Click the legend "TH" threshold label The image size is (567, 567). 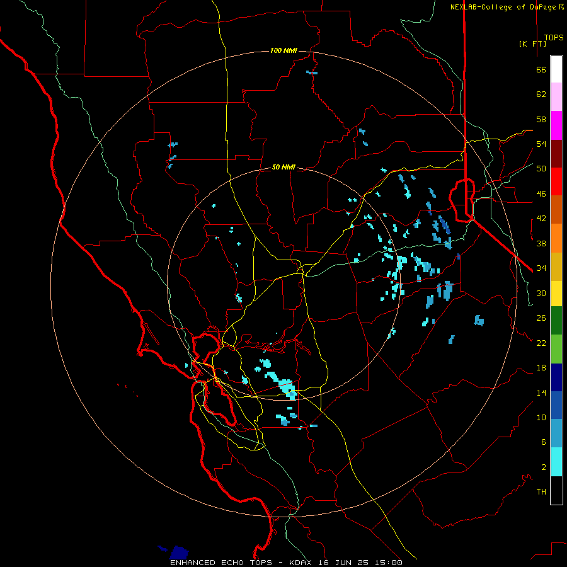tap(541, 492)
